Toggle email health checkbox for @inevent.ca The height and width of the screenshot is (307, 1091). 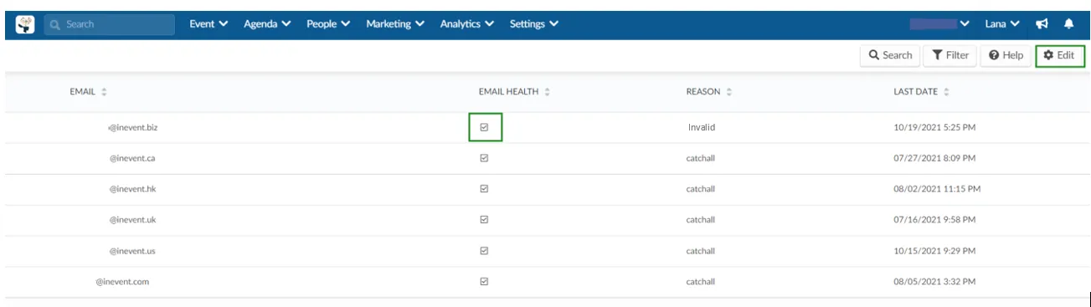coord(484,158)
